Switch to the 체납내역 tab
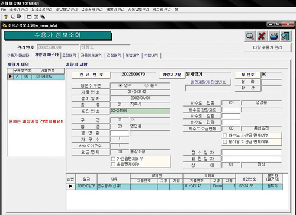The height and width of the screenshot is (215, 296). click(133, 56)
